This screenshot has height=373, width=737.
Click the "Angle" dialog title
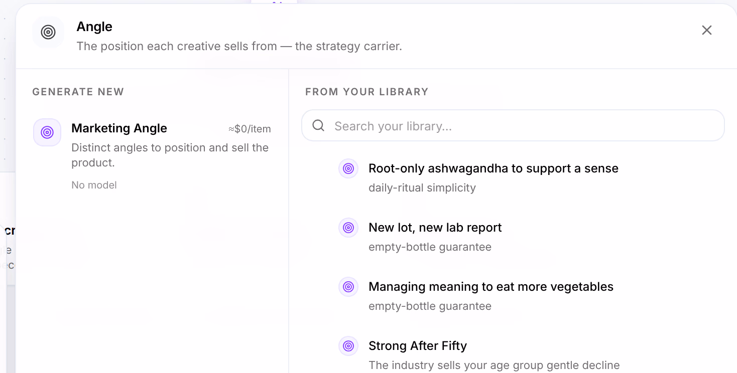tap(94, 27)
